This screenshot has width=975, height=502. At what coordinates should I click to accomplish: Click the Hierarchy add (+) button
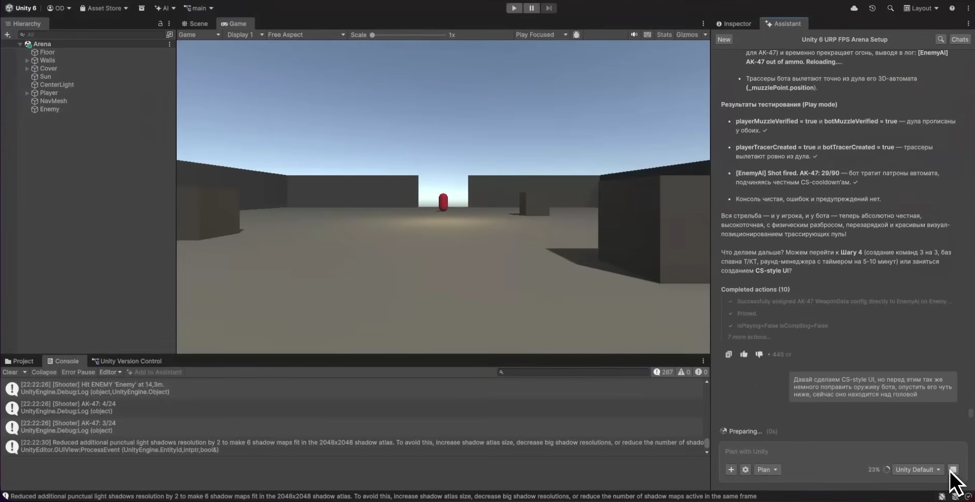click(x=7, y=35)
